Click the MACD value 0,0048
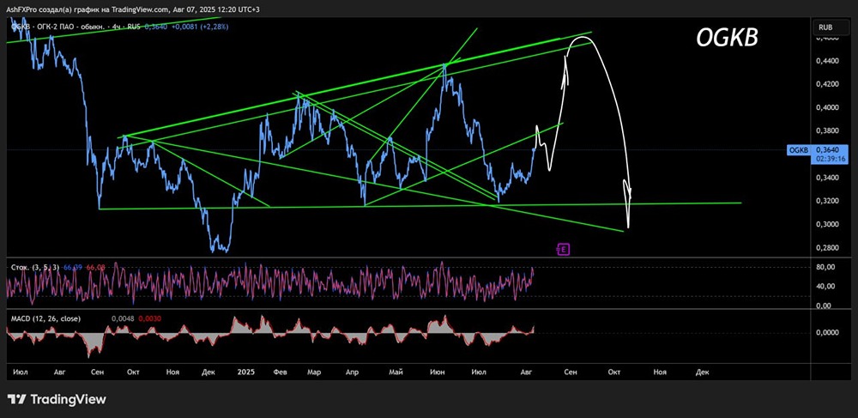 (x=122, y=318)
